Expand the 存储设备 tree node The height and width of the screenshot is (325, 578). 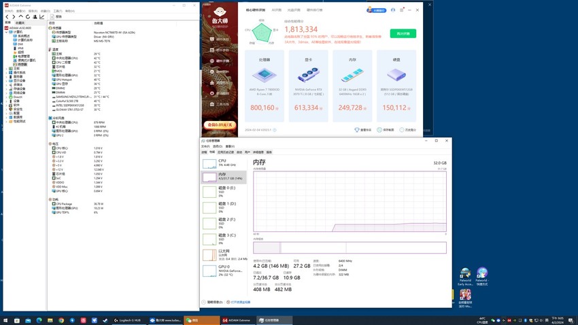(7, 89)
